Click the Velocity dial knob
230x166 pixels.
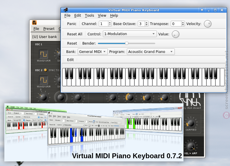[x=207, y=24]
